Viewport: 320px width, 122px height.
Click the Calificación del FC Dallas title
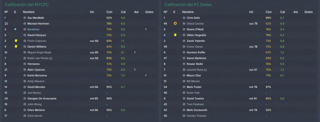pyautogui.click(x=188, y=4)
